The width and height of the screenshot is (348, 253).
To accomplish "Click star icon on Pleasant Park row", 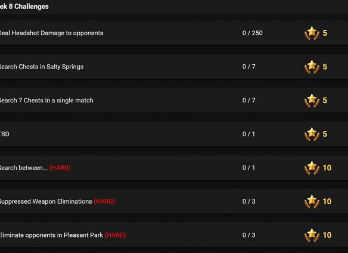I will pos(312,236).
